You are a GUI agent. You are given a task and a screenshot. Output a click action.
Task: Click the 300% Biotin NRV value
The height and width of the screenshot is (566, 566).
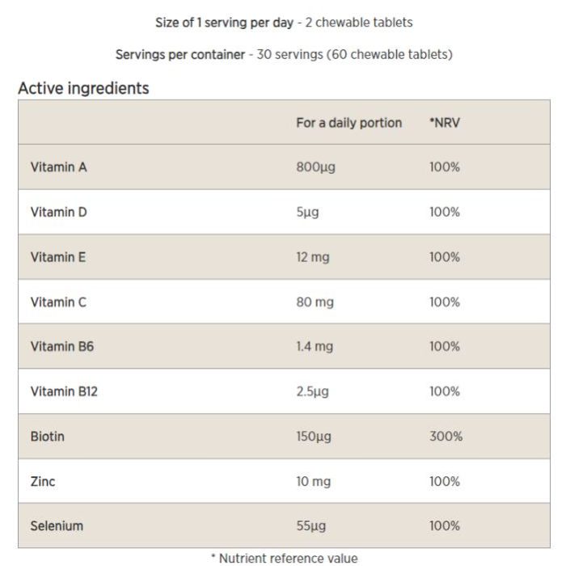[446, 437]
